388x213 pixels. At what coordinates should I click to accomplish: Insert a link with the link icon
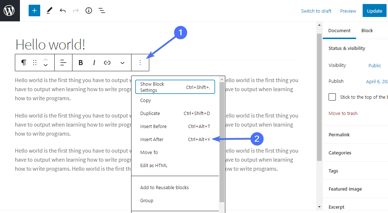tap(107, 63)
